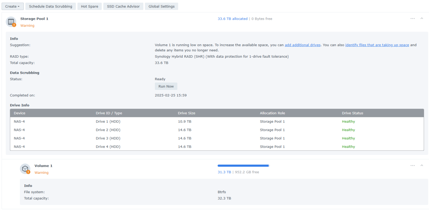Screen dimensions: 429x211
Task: Open Volume 1 more options menu
Action: [x=413, y=165]
